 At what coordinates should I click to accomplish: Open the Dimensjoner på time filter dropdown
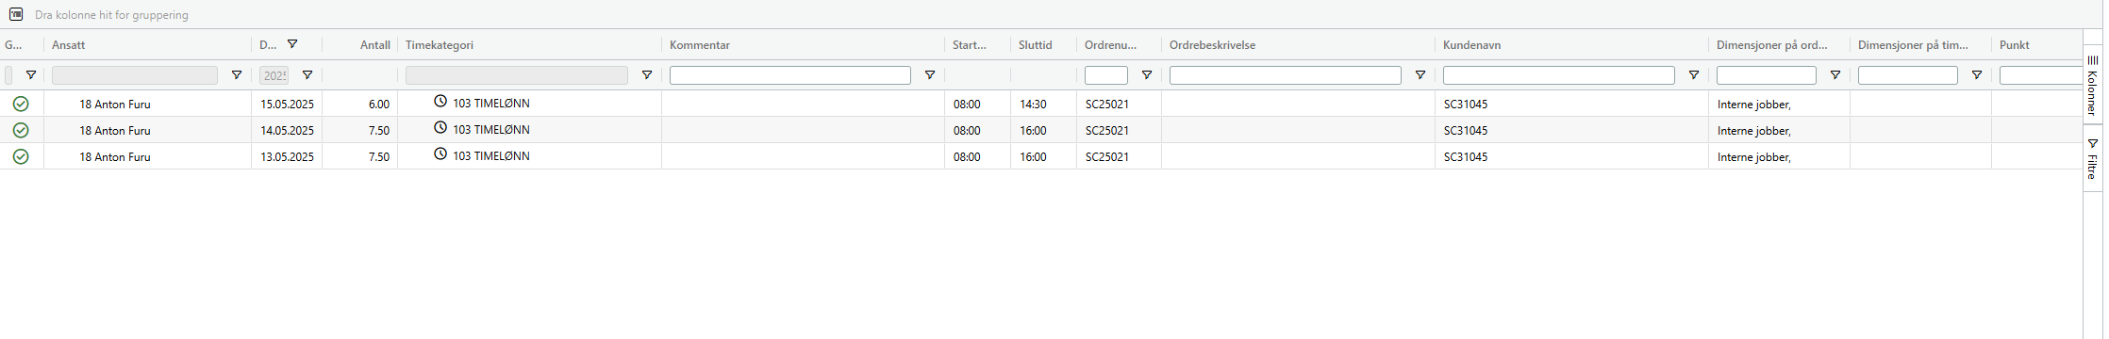coord(1977,75)
